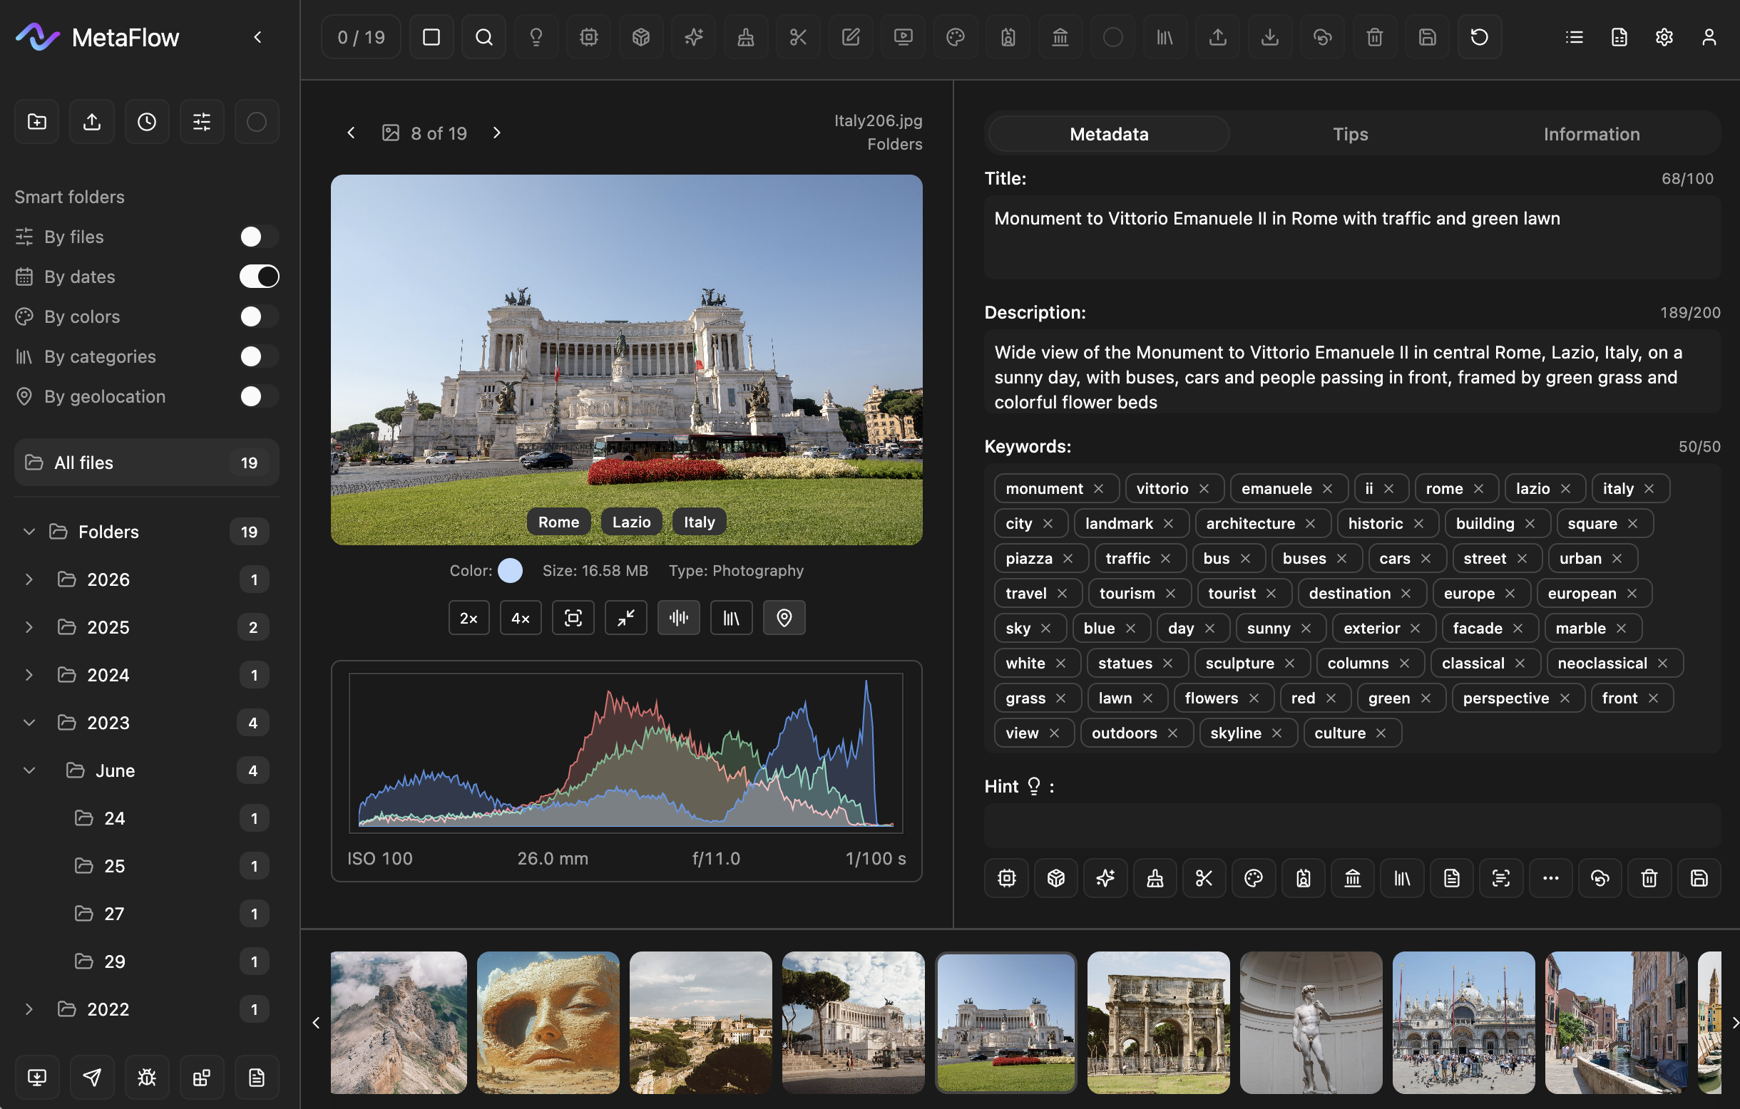The image size is (1740, 1109).
Task: Collapse the June folder
Action: (x=29, y=770)
